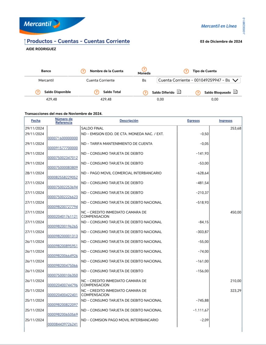Click the EMISION EDO. DE CTA. description
Image resolution: width=266 pixels, height=345 pixels.
[x=122, y=134]
